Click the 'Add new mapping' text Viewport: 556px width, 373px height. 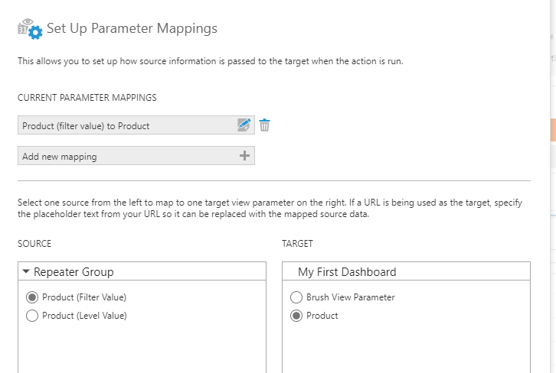point(59,156)
